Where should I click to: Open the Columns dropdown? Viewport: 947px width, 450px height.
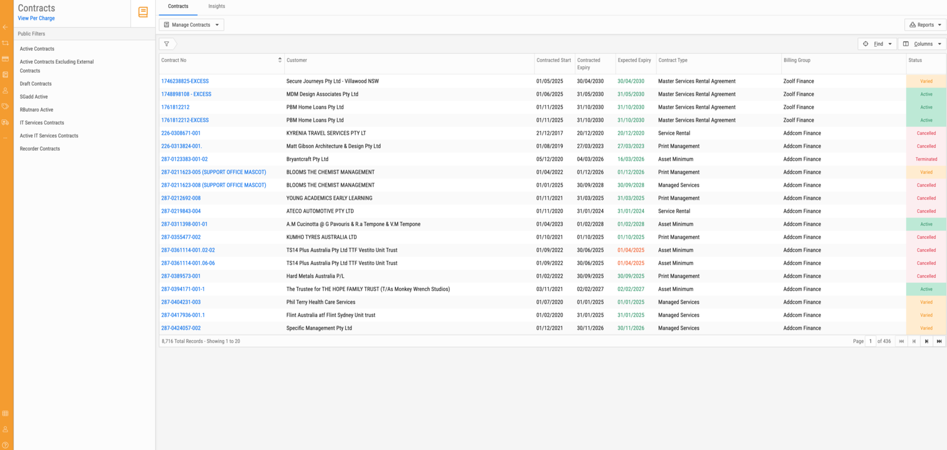[922, 44]
